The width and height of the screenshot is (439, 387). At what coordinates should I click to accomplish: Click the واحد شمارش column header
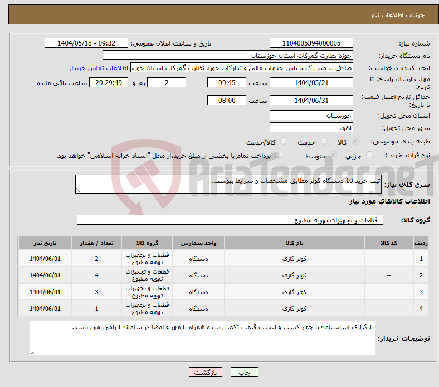click(x=198, y=243)
